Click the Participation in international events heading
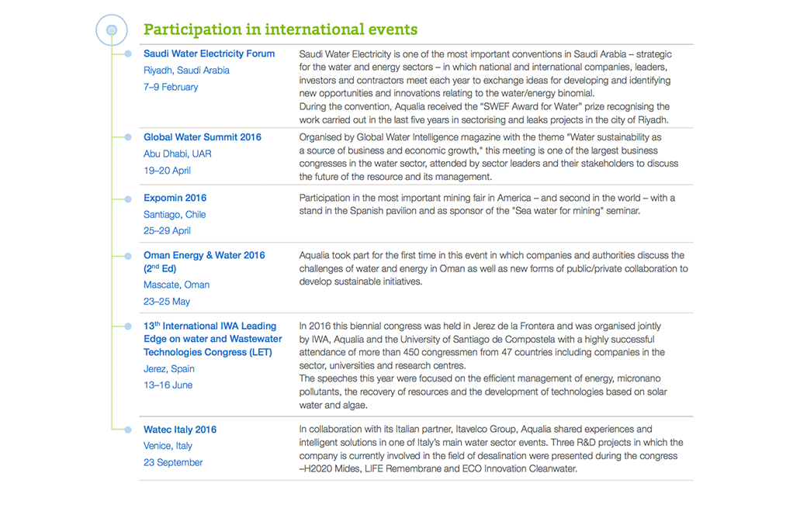 tap(280, 29)
